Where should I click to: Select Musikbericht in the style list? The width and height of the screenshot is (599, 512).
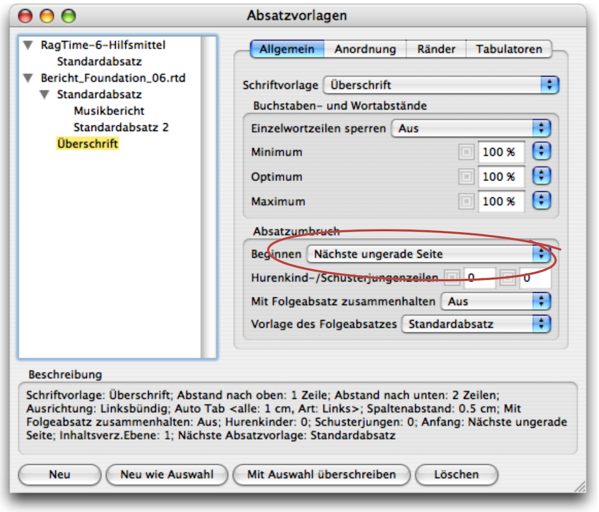click(x=109, y=111)
